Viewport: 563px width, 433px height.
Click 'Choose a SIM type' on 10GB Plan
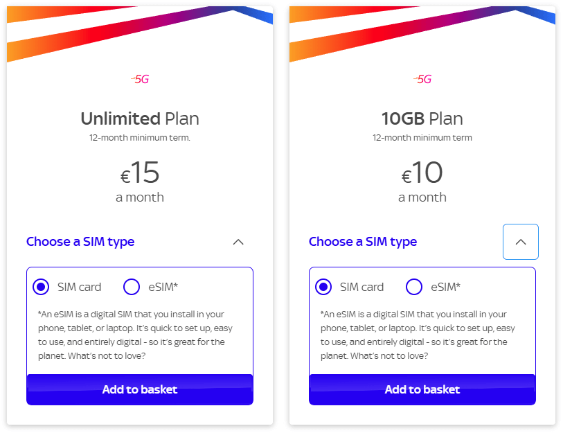tap(363, 242)
